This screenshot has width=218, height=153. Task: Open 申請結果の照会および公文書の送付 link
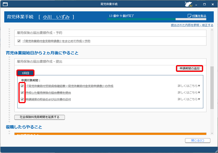(x=48, y=99)
